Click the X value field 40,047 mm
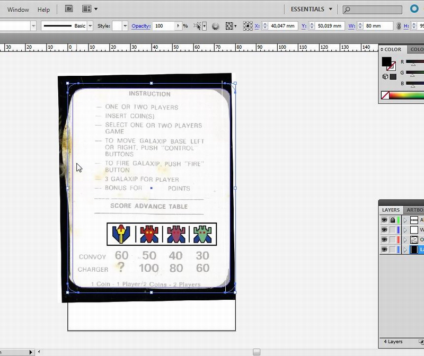This screenshot has width=424, height=356. (283, 26)
